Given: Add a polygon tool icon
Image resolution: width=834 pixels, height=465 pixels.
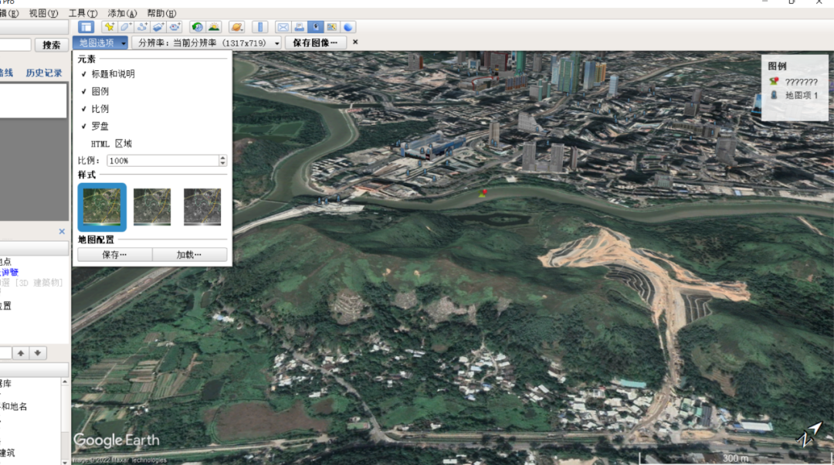Looking at the screenshot, I should tap(126, 27).
